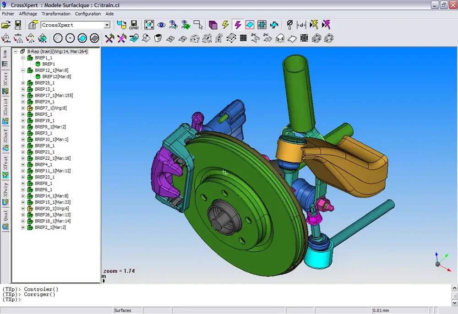This screenshot has width=458, height=314.
Task: Click the yellow bolt with arrow icon
Action: pyautogui.click(x=314, y=25)
